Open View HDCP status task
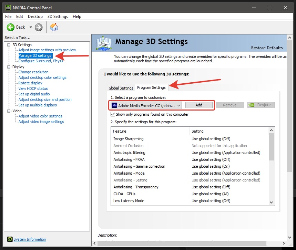The image size is (296, 250). 33,88
